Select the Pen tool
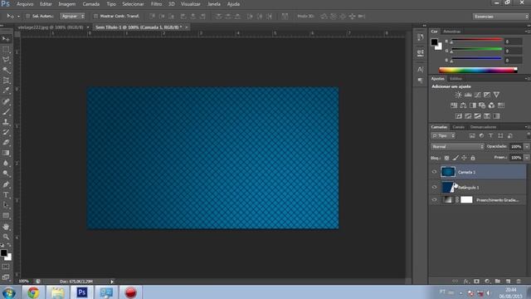 (x=6, y=184)
